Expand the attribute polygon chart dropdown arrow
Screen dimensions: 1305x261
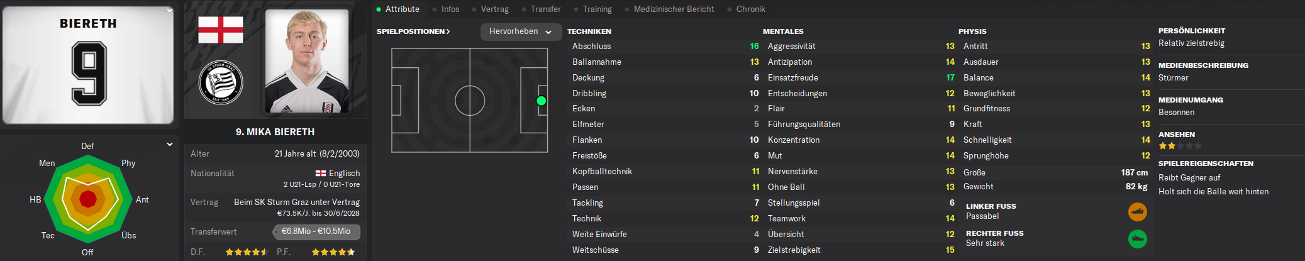(169, 145)
